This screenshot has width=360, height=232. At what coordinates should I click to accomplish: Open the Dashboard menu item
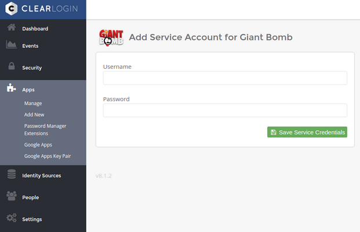35,28
